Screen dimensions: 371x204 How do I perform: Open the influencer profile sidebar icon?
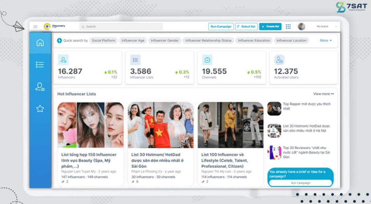click(40, 87)
